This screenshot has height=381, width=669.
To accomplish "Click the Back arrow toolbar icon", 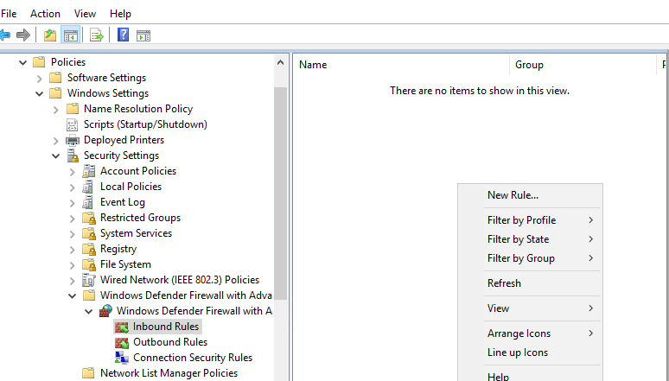I will [4, 35].
